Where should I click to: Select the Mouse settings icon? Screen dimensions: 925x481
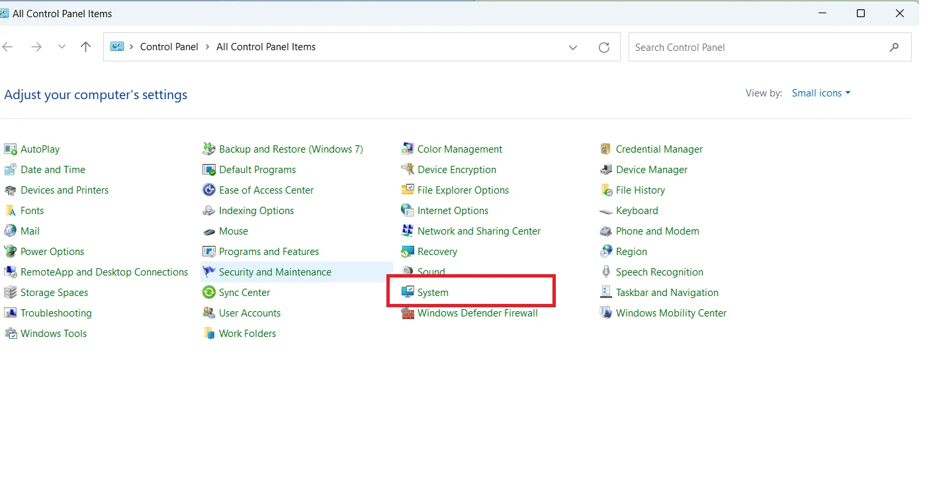point(232,231)
